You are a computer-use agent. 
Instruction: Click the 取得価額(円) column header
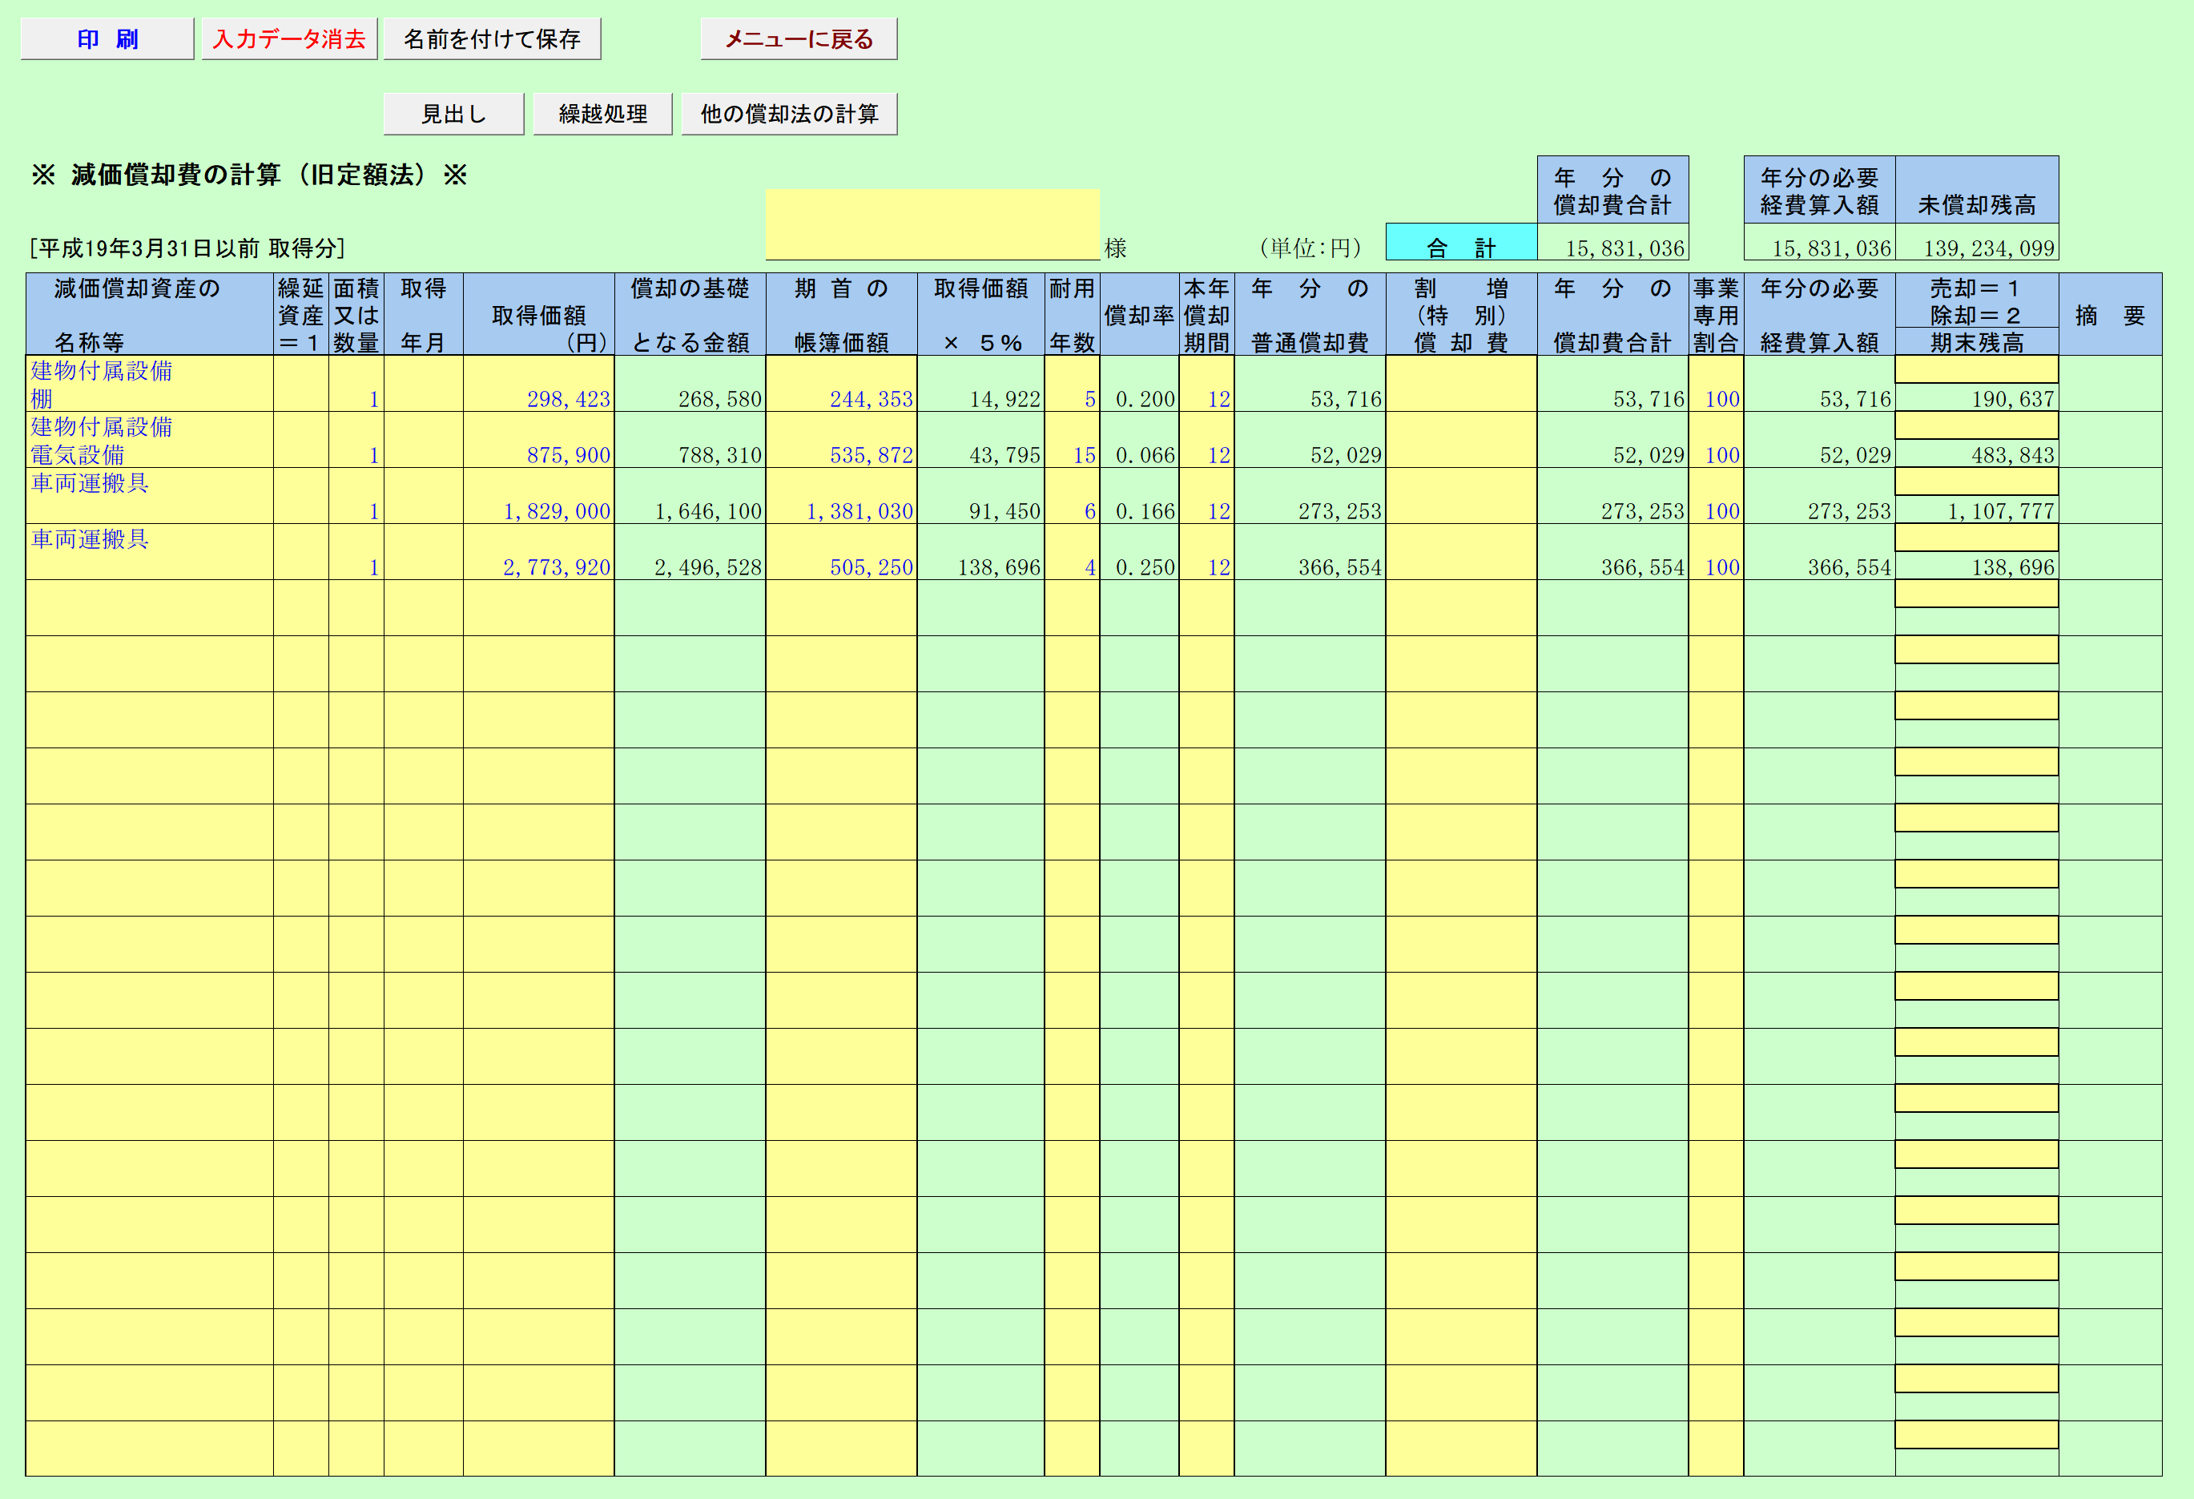(x=538, y=314)
